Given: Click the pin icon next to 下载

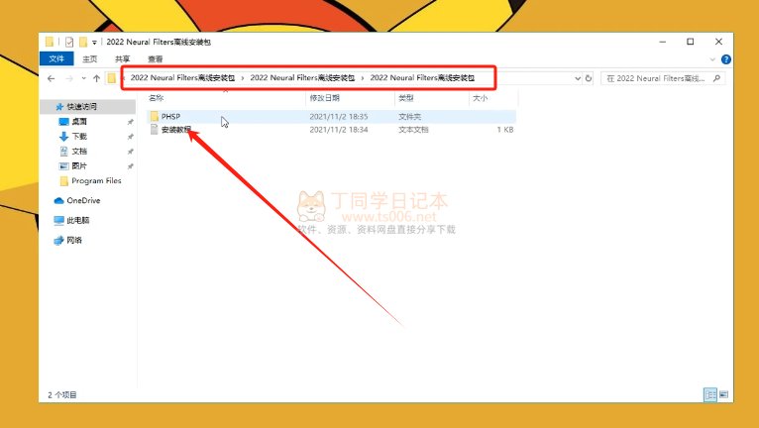Looking at the screenshot, I should tap(130, 137).
